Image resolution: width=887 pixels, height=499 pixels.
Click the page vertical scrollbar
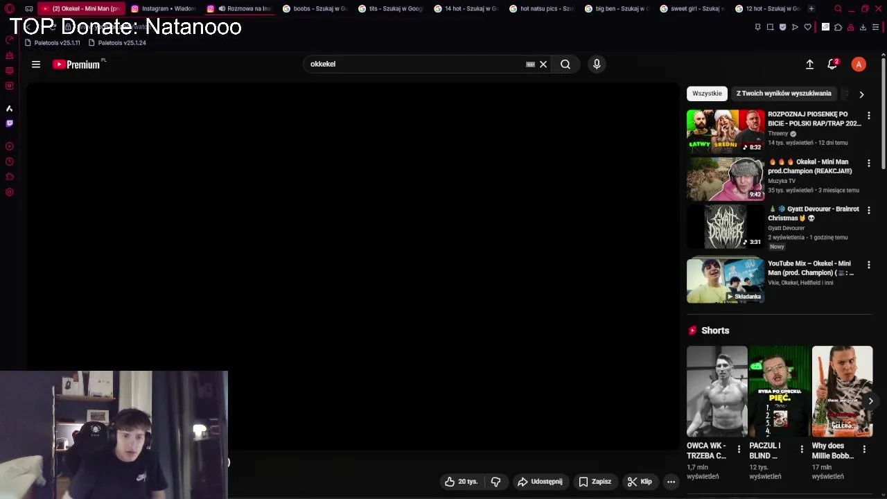[883, 114]
